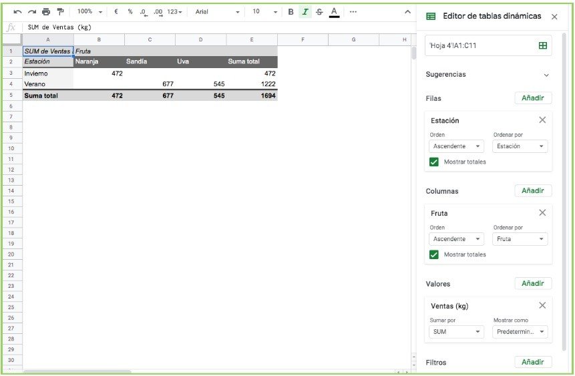Click Añadir button for Columnas

click(x=533, y=191)
